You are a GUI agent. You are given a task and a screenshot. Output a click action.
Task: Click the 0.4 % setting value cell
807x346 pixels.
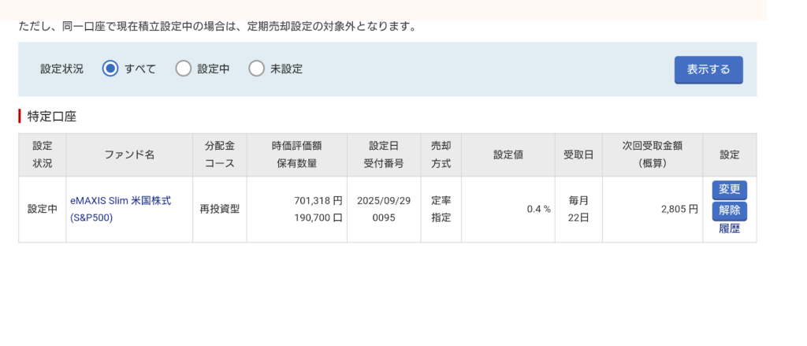(x=538, y=210)
